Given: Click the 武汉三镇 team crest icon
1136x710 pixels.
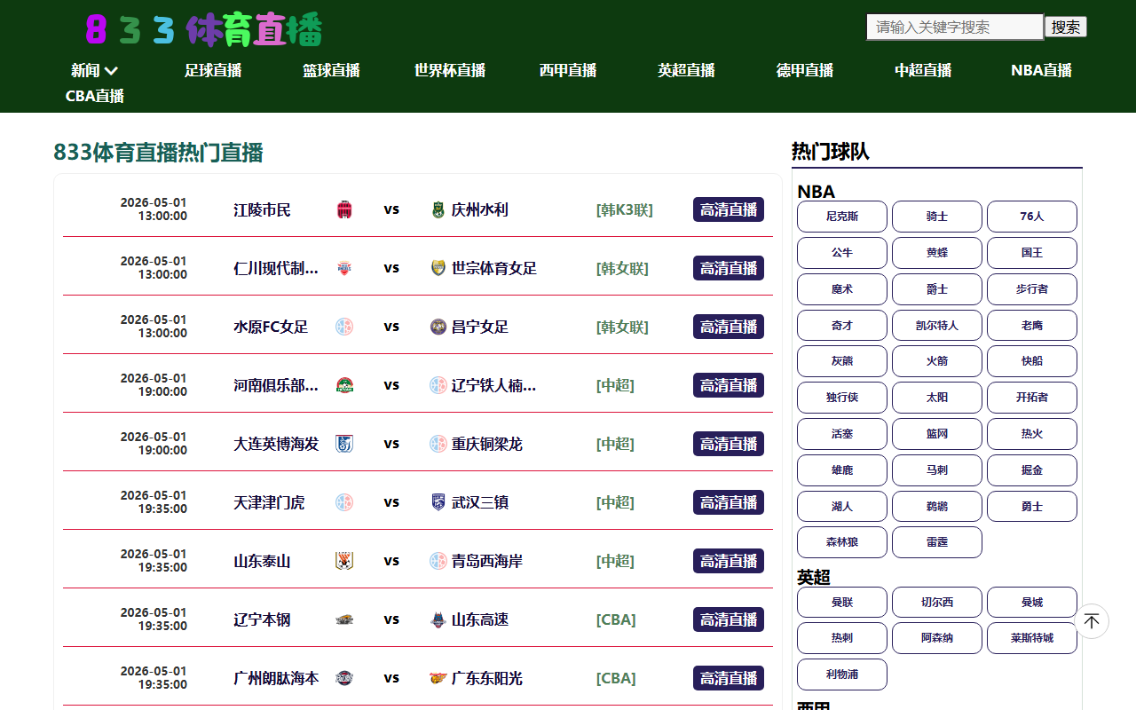Looking at the screenshot, I should pos(438,502).
